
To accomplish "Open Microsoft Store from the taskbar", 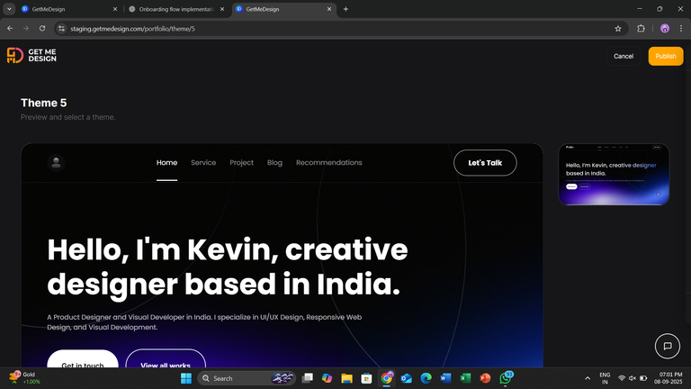I will coord(366,378).
